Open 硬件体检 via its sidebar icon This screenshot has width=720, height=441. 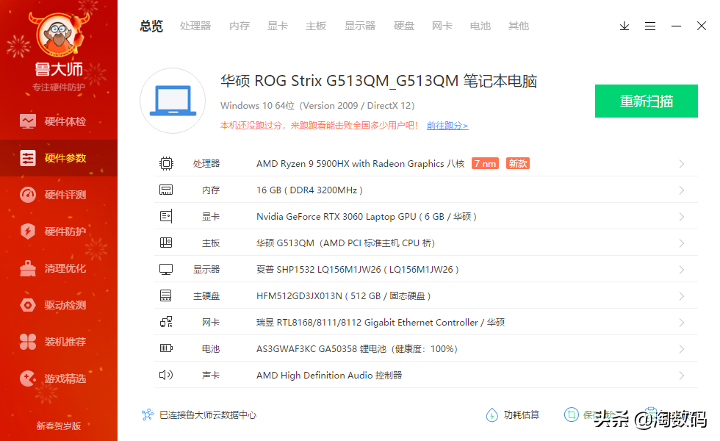(x=28, y=121)
